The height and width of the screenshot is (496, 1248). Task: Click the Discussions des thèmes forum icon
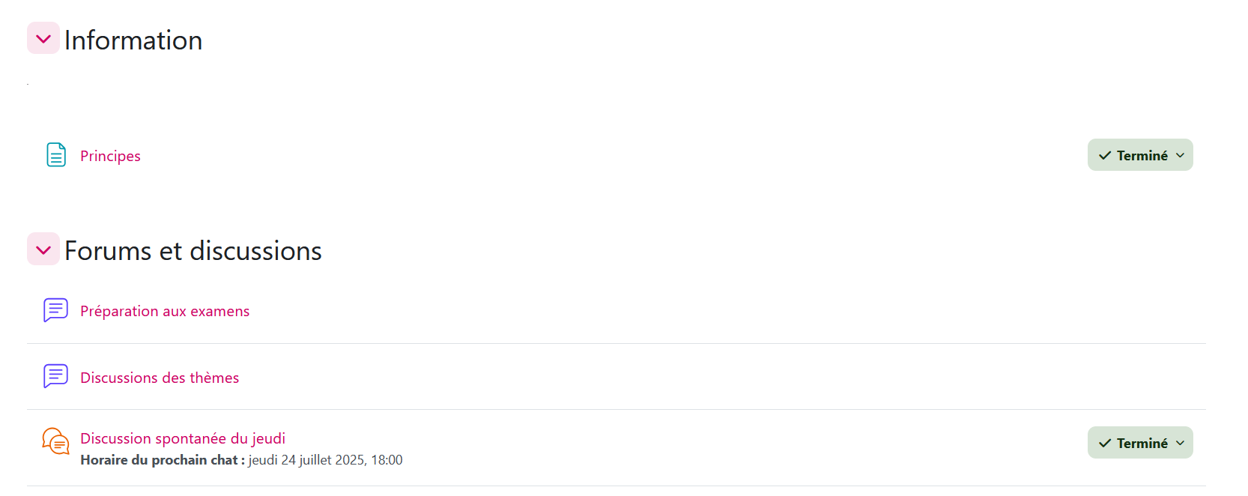55,376
